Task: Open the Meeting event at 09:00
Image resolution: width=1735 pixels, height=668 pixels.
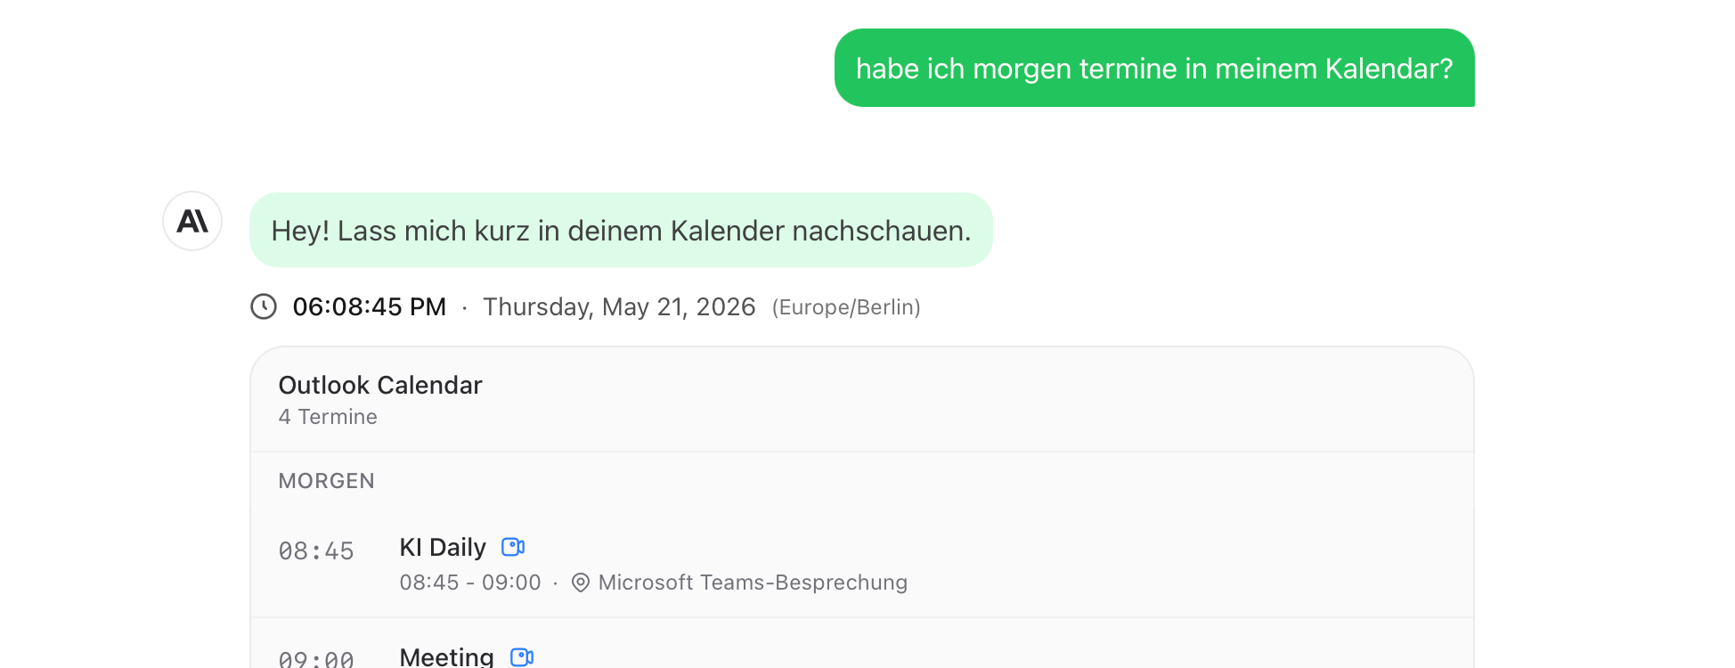Action: click(x=446, y=656)
